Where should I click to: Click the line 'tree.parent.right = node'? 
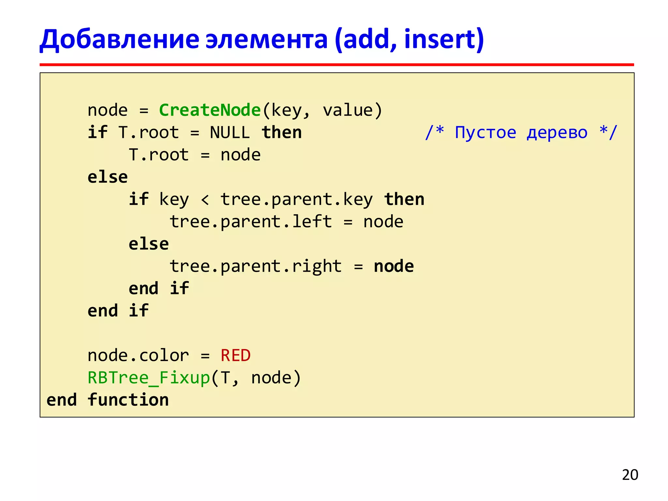[x=292, y=266]
